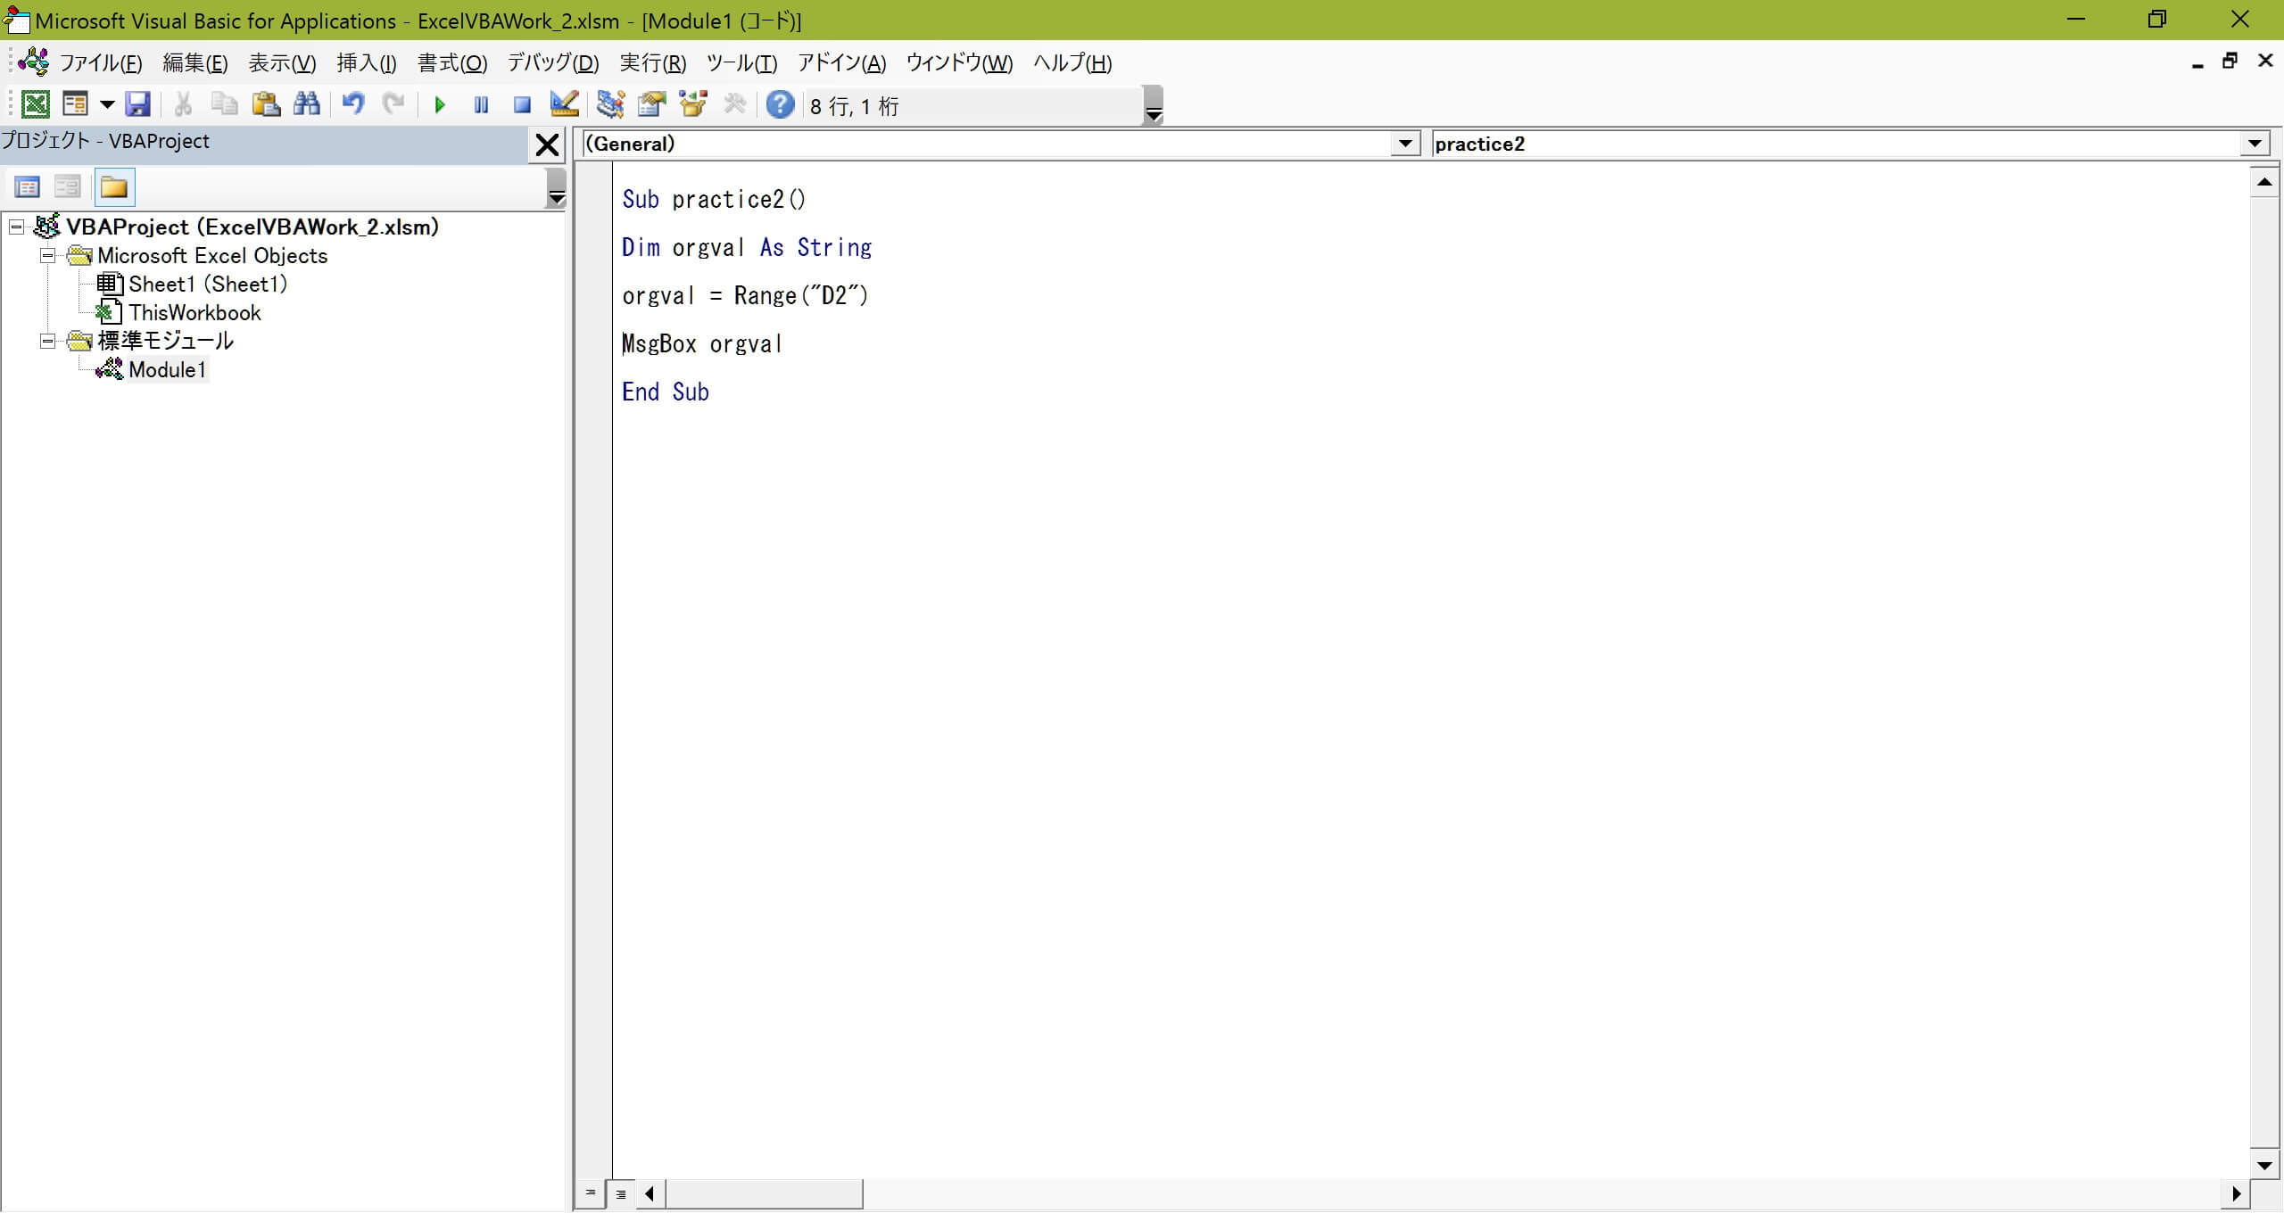Viewport: 2284px width, 1213px height.
Task: Click the Save workbook floppy icon
Action: pyautogui.click(x=137, y=105)
